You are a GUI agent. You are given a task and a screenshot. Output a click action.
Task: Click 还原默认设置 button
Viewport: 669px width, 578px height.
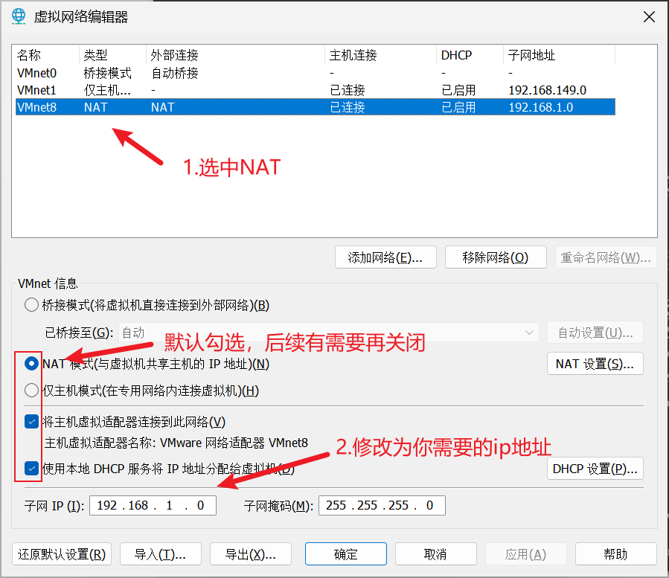[62, 554]
